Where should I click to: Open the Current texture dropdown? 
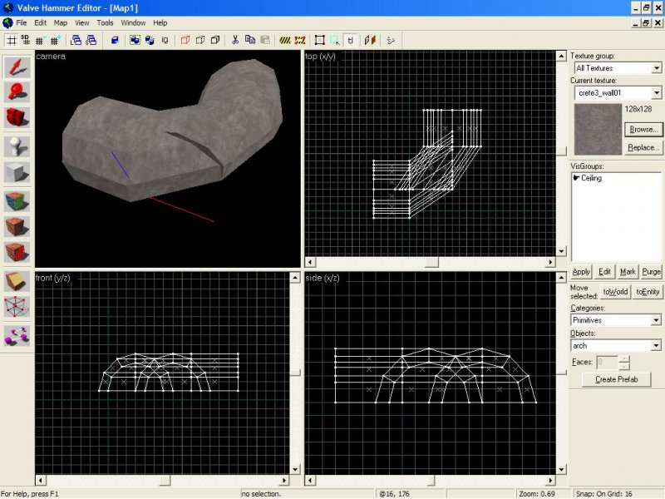(x=657, y=93)
